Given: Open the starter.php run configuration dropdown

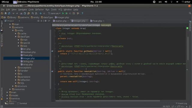Looking at the screenshot, I should (55, 13).
